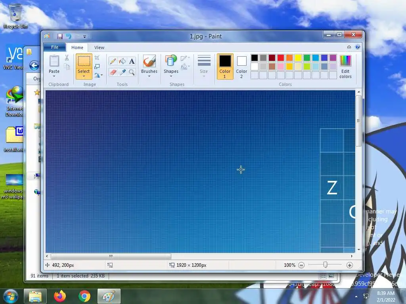
Task: Select the Pencil tool
Action: (113, 61)
